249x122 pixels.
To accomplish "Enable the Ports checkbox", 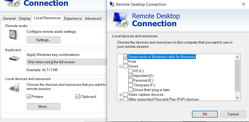I will coord(125,61).
